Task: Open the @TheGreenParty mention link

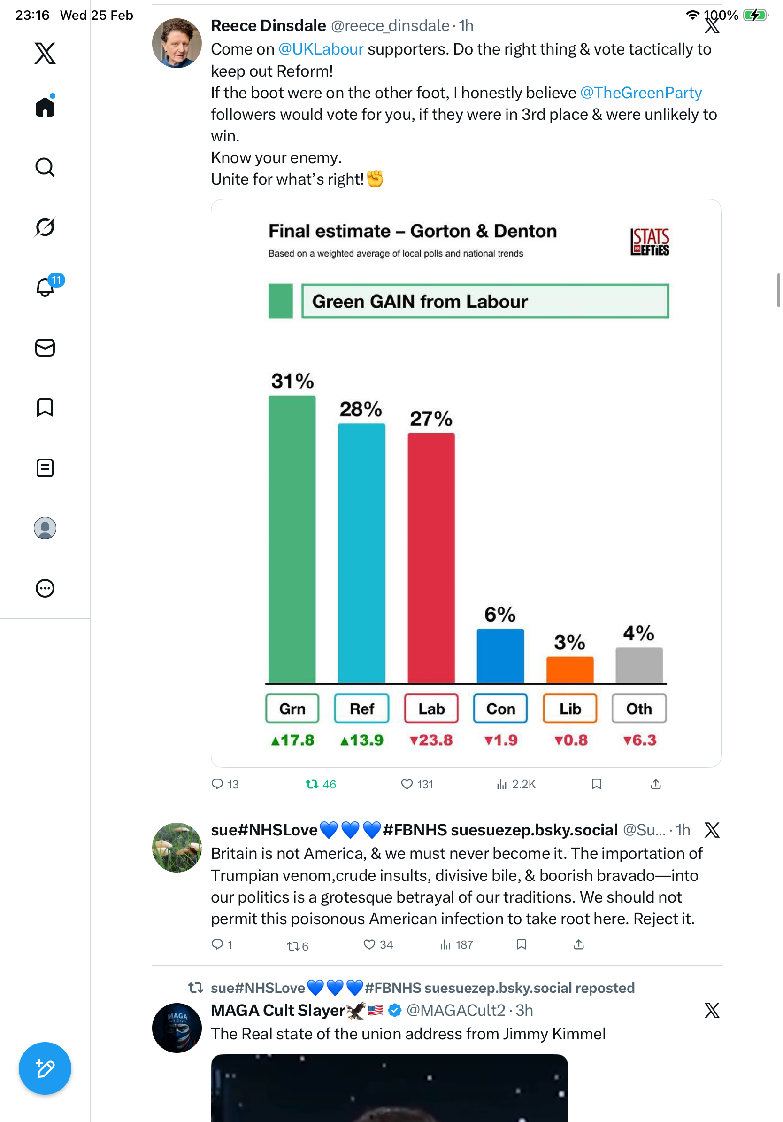Action: (640, 93)
